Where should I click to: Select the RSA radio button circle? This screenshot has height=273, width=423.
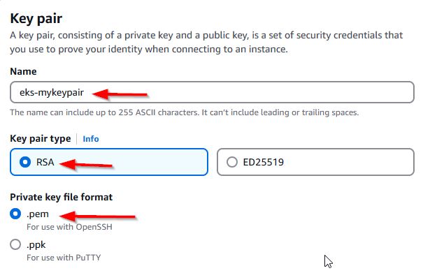click(x=25, y=162)
